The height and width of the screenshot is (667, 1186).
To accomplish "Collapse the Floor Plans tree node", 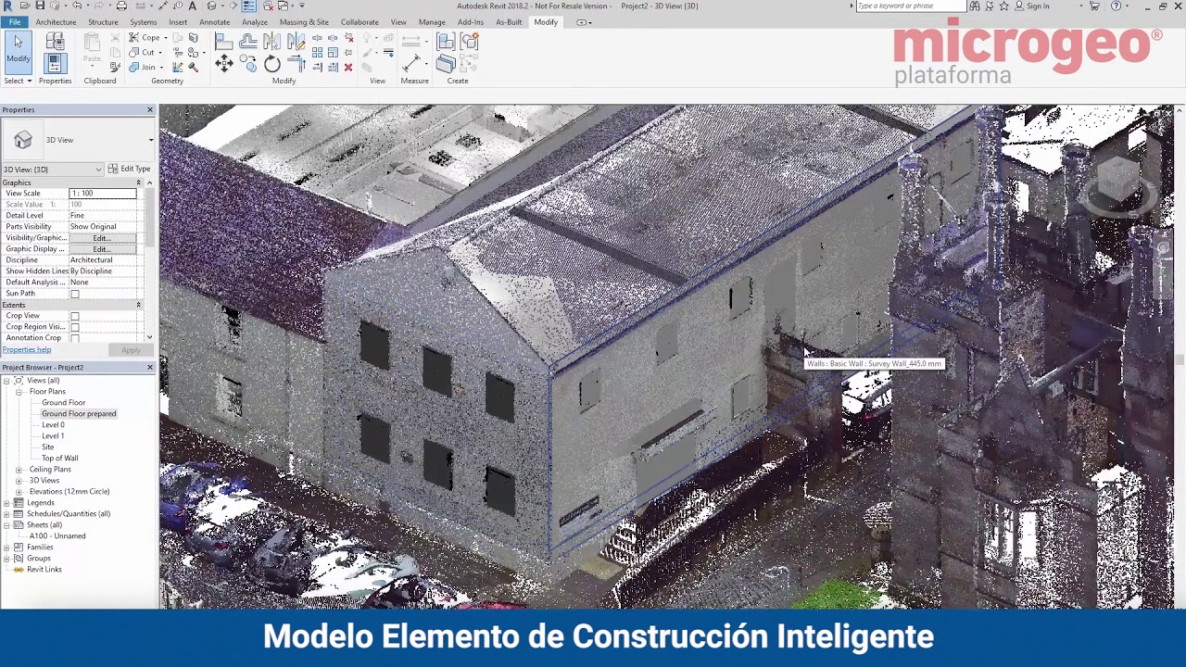I will pyautogui.click(x=19, y=392).
